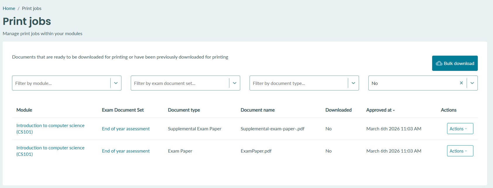493x188 pixels.
Task: Open End of year assessment in Supplemental row
Action: coord(126,129)
